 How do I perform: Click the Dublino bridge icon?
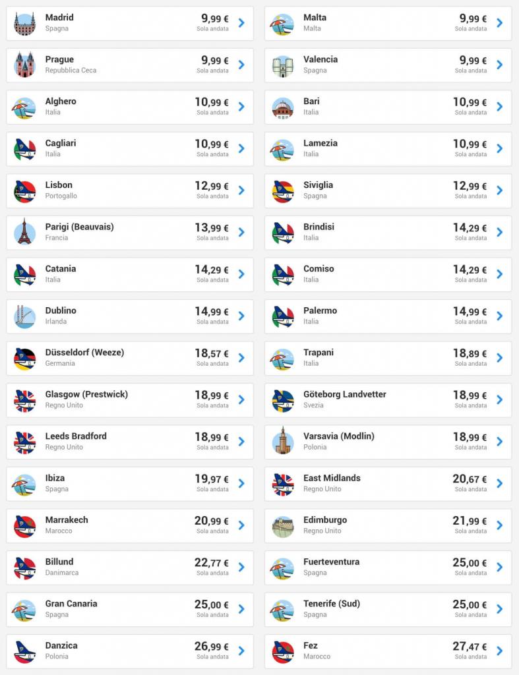tap(24, 316)
